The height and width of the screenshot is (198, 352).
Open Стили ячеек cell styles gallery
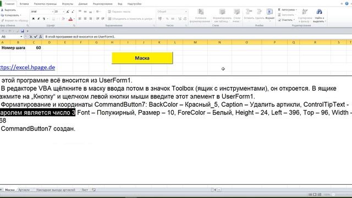point(237,16)
